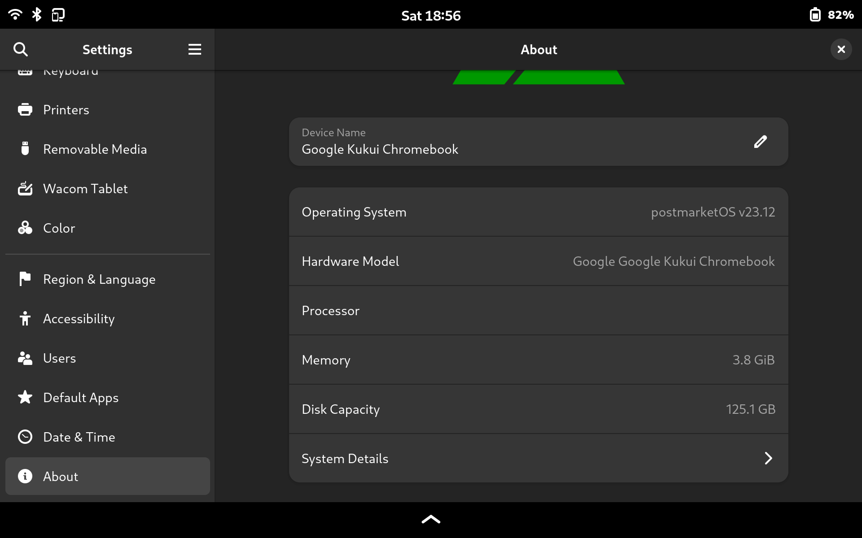Select Date & Time in sidebar
The height and width of the screenshot is (538, 862).
(79, 437)
